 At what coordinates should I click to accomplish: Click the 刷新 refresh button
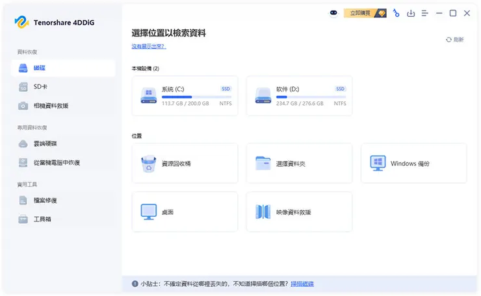(x=454, y=40)
